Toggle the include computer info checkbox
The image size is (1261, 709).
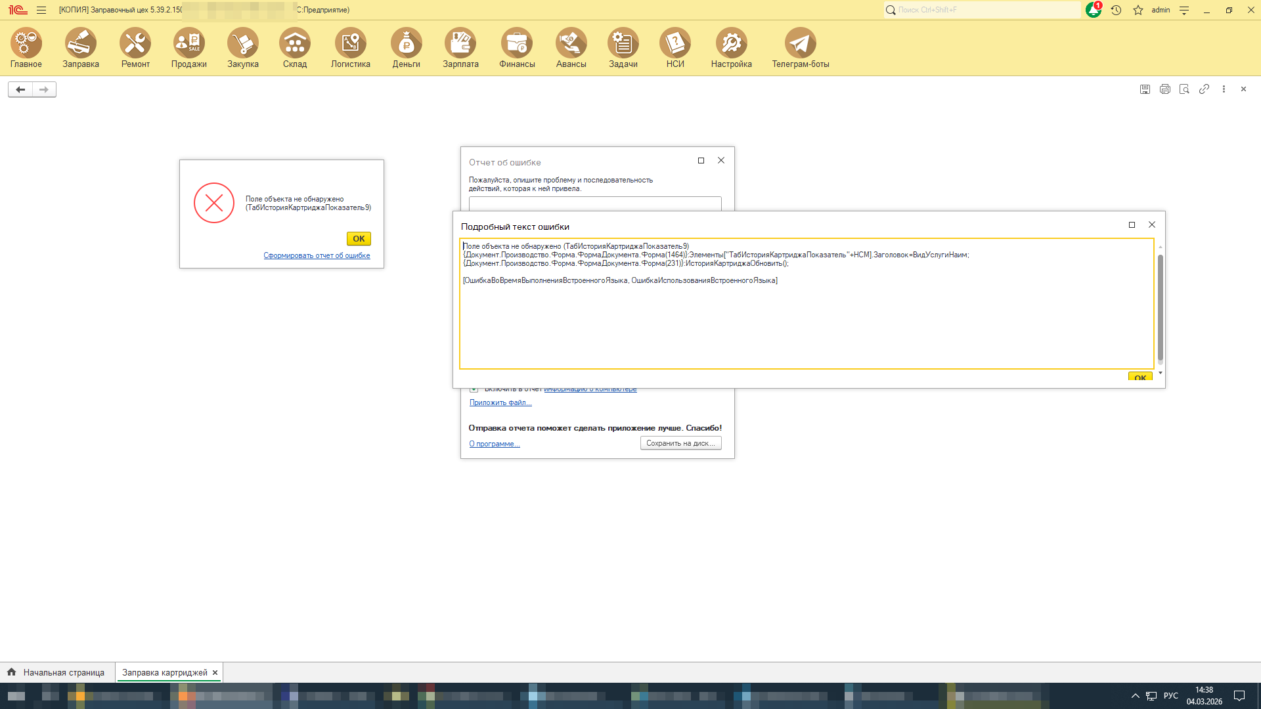pyautogui.click(x=474, y=389)
